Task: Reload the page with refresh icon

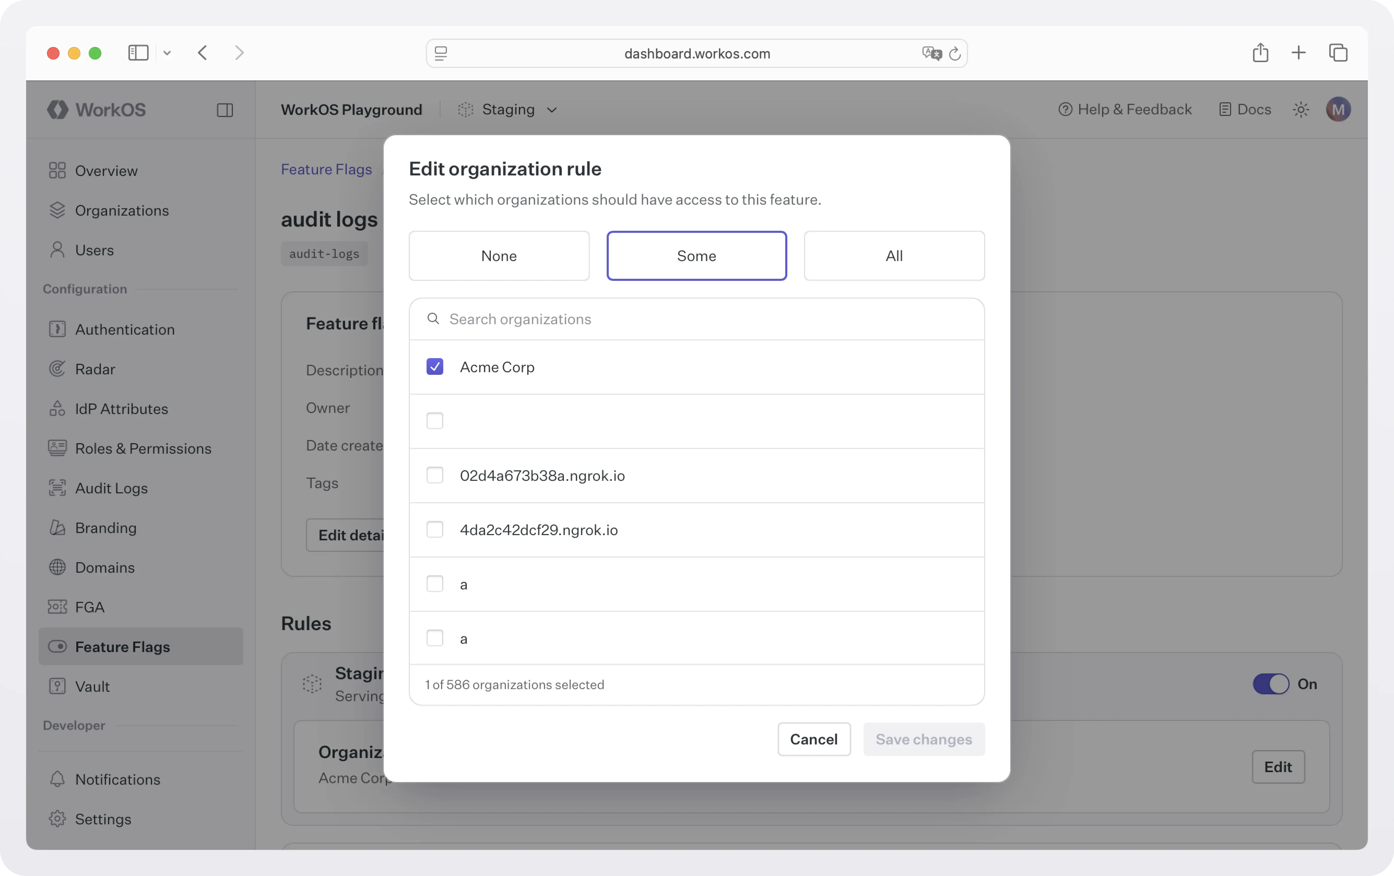Action: 955,54
